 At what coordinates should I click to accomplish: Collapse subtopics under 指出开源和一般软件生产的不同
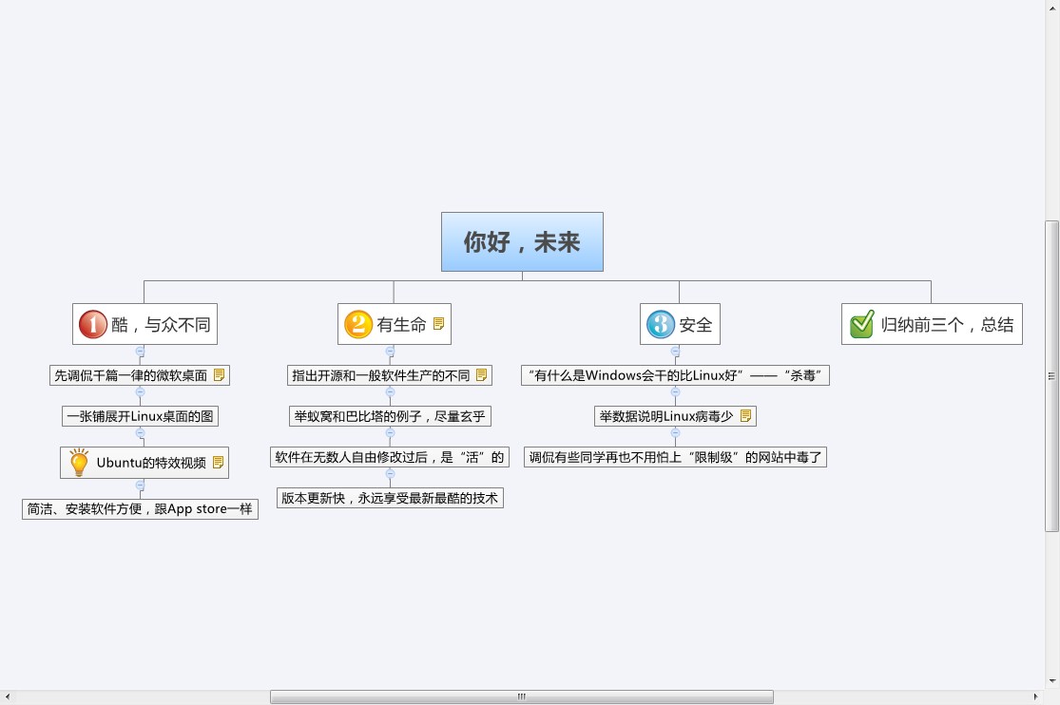[x=390, y=392]
